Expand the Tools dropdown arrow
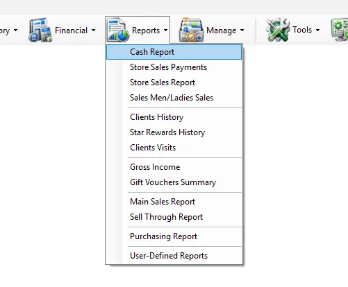Viewport: 348px width, 287px height. coord(317,30)
